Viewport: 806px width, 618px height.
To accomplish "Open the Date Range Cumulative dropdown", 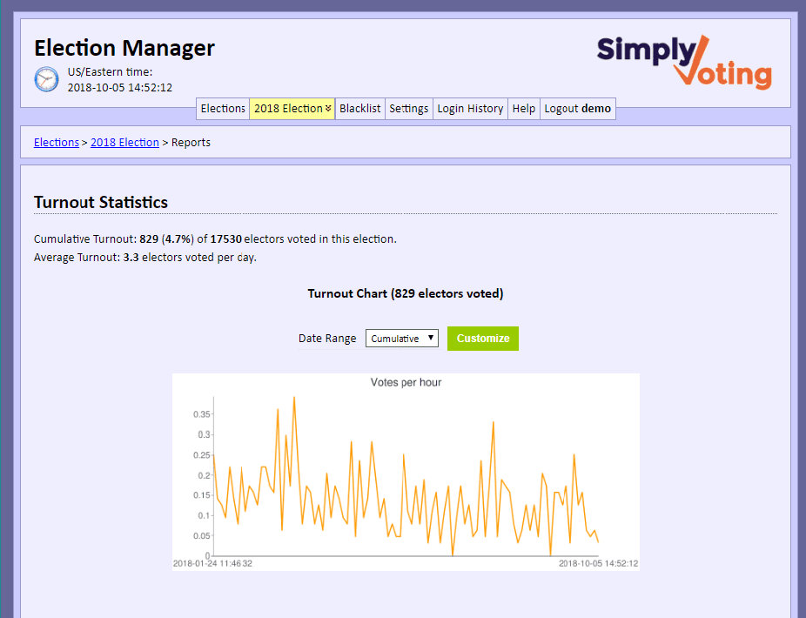I will (x=402, y=339).
